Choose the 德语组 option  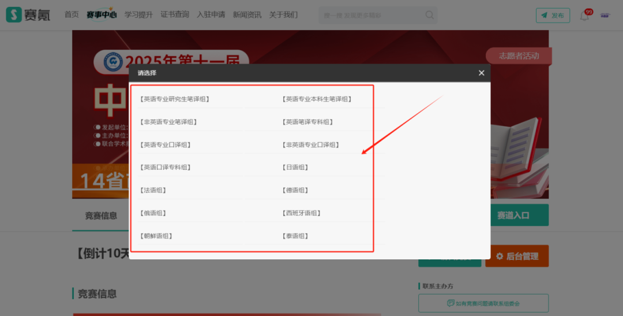(x=295, y=190)
